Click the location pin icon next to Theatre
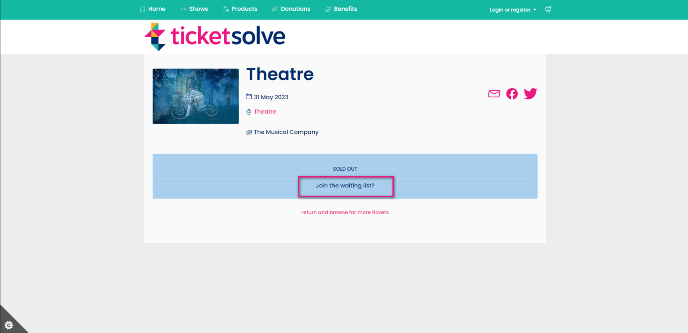This screenshot has width=688, height=333. coord(249,112)
